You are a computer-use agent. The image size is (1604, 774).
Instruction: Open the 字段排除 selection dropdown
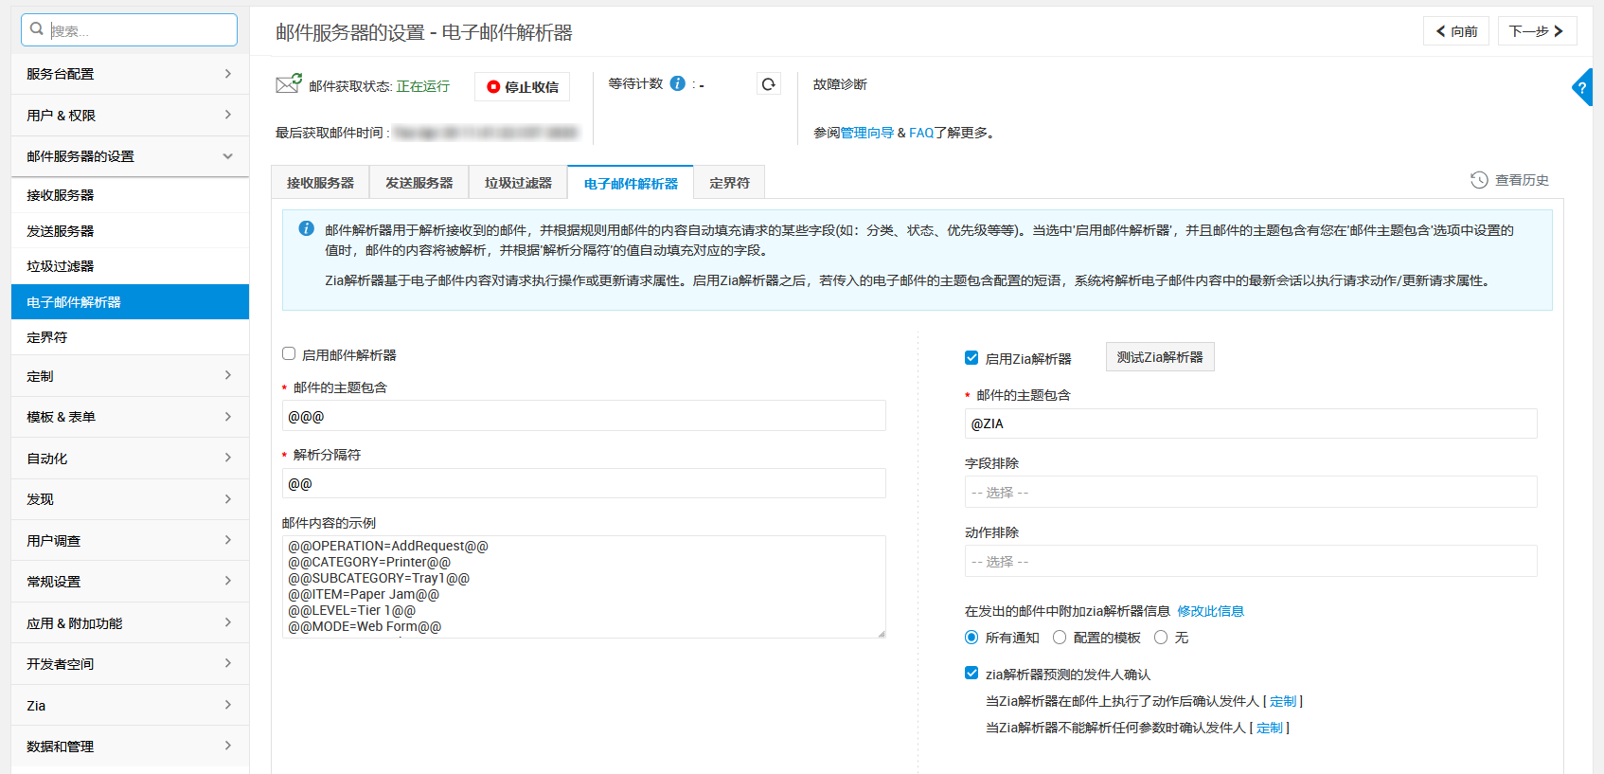coord(1250,493)
